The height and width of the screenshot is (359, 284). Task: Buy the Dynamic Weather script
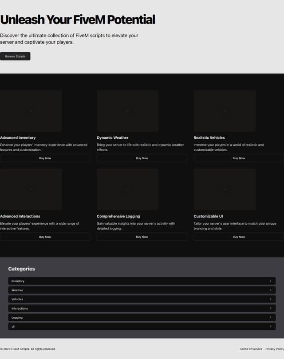click(142, 158)
